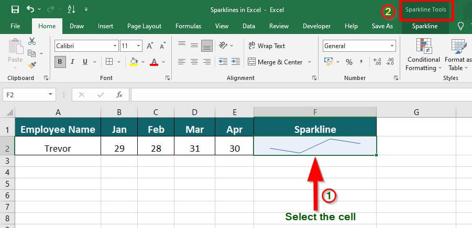Open the Calibri font name dropdown
The image size is (472, 228).
click(114, 46)
